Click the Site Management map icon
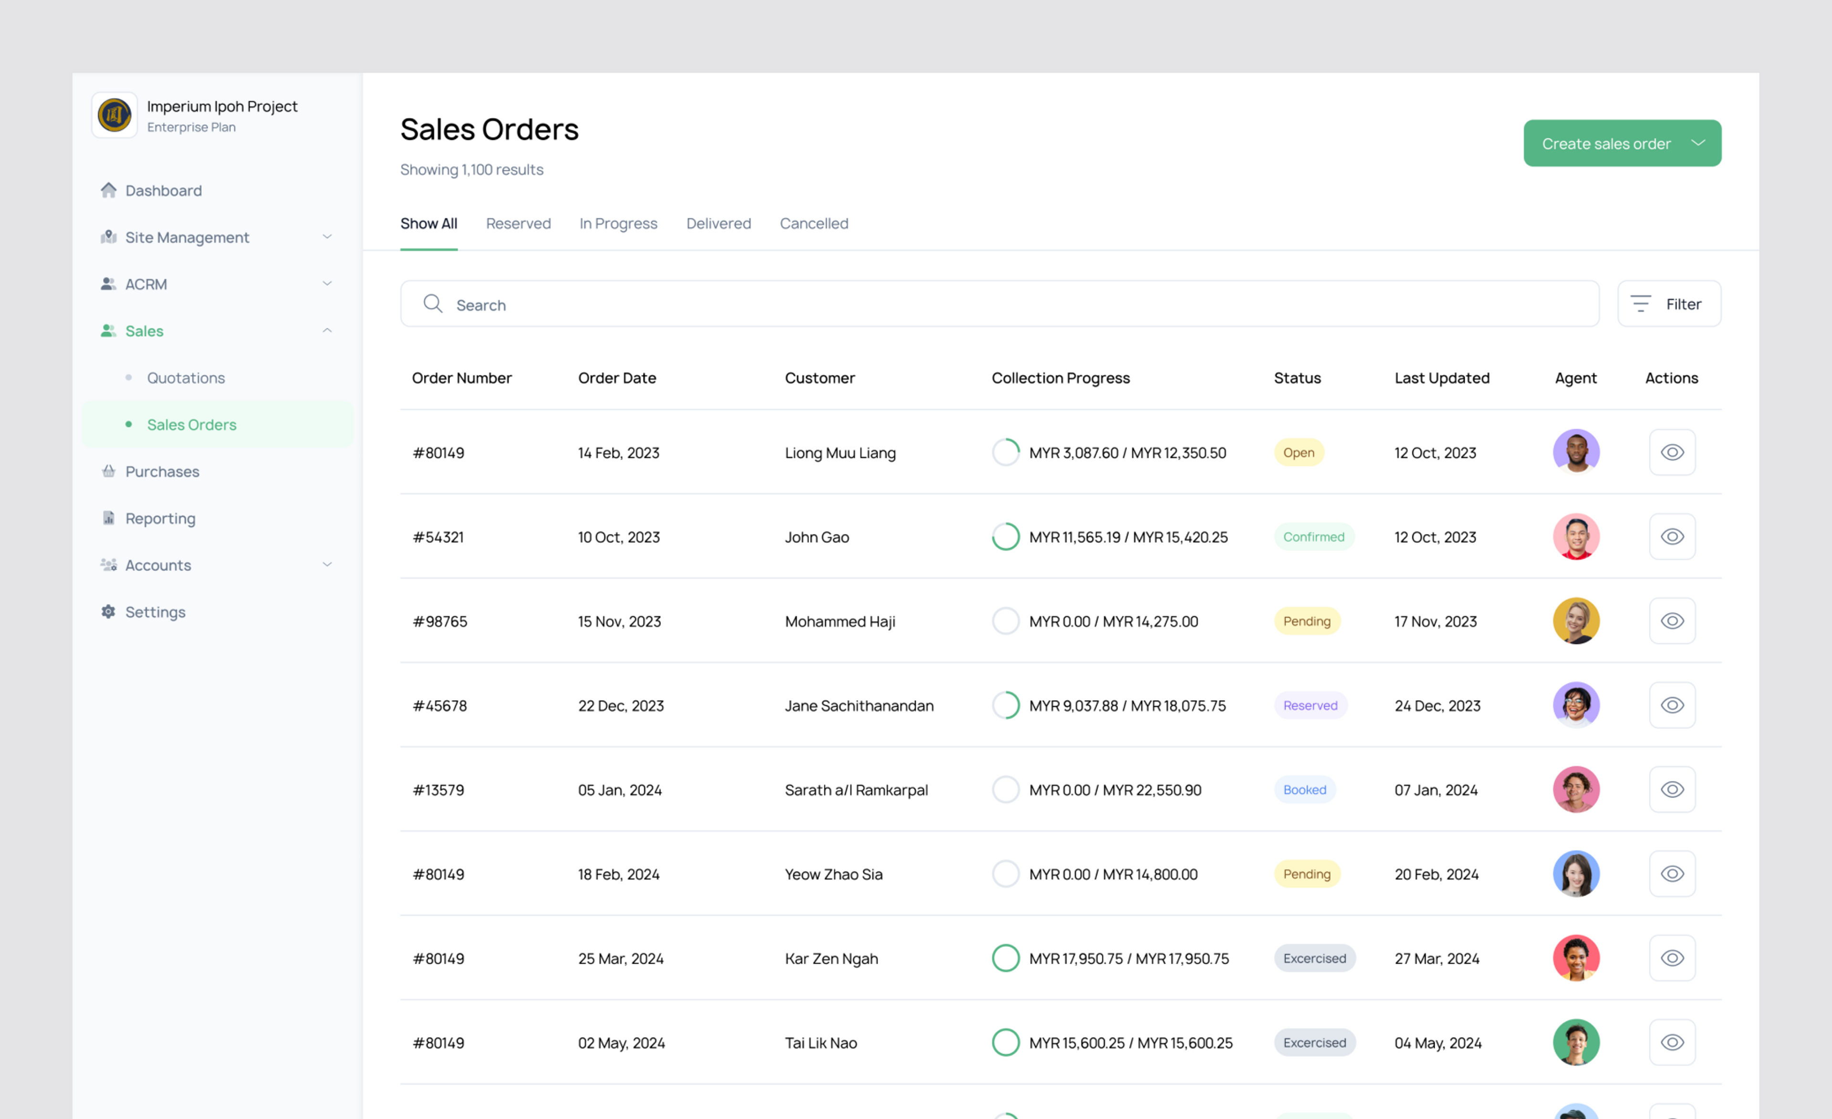The width and height of the screenshot is (1832, 1119). click(x=109, y=237)
